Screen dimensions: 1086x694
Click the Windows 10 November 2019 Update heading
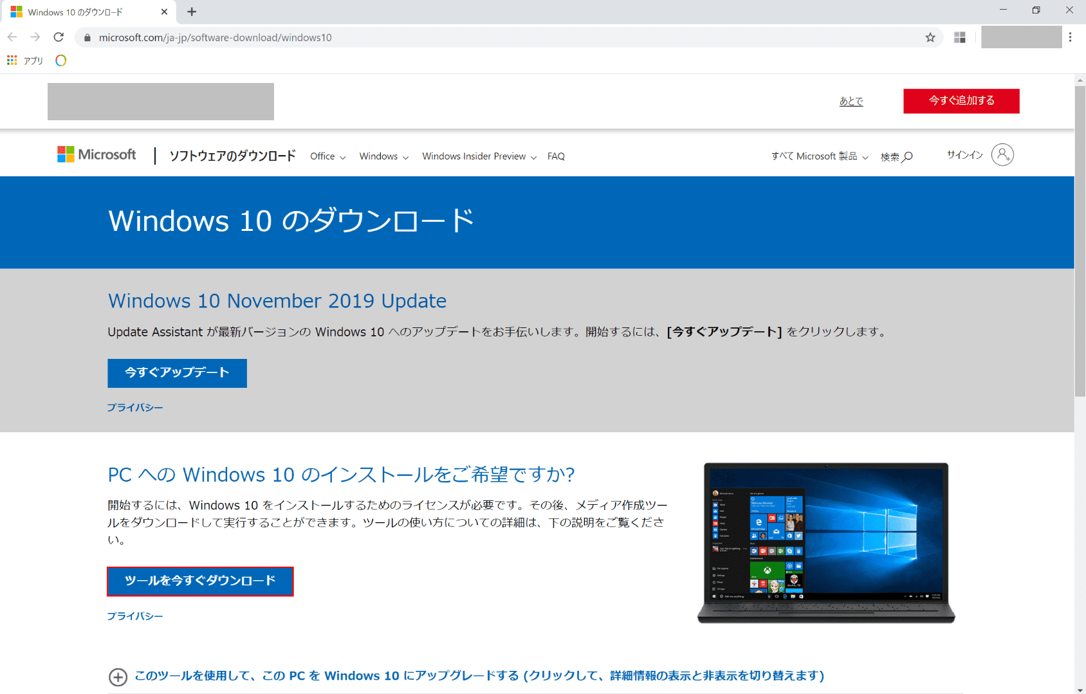[277, 301]
